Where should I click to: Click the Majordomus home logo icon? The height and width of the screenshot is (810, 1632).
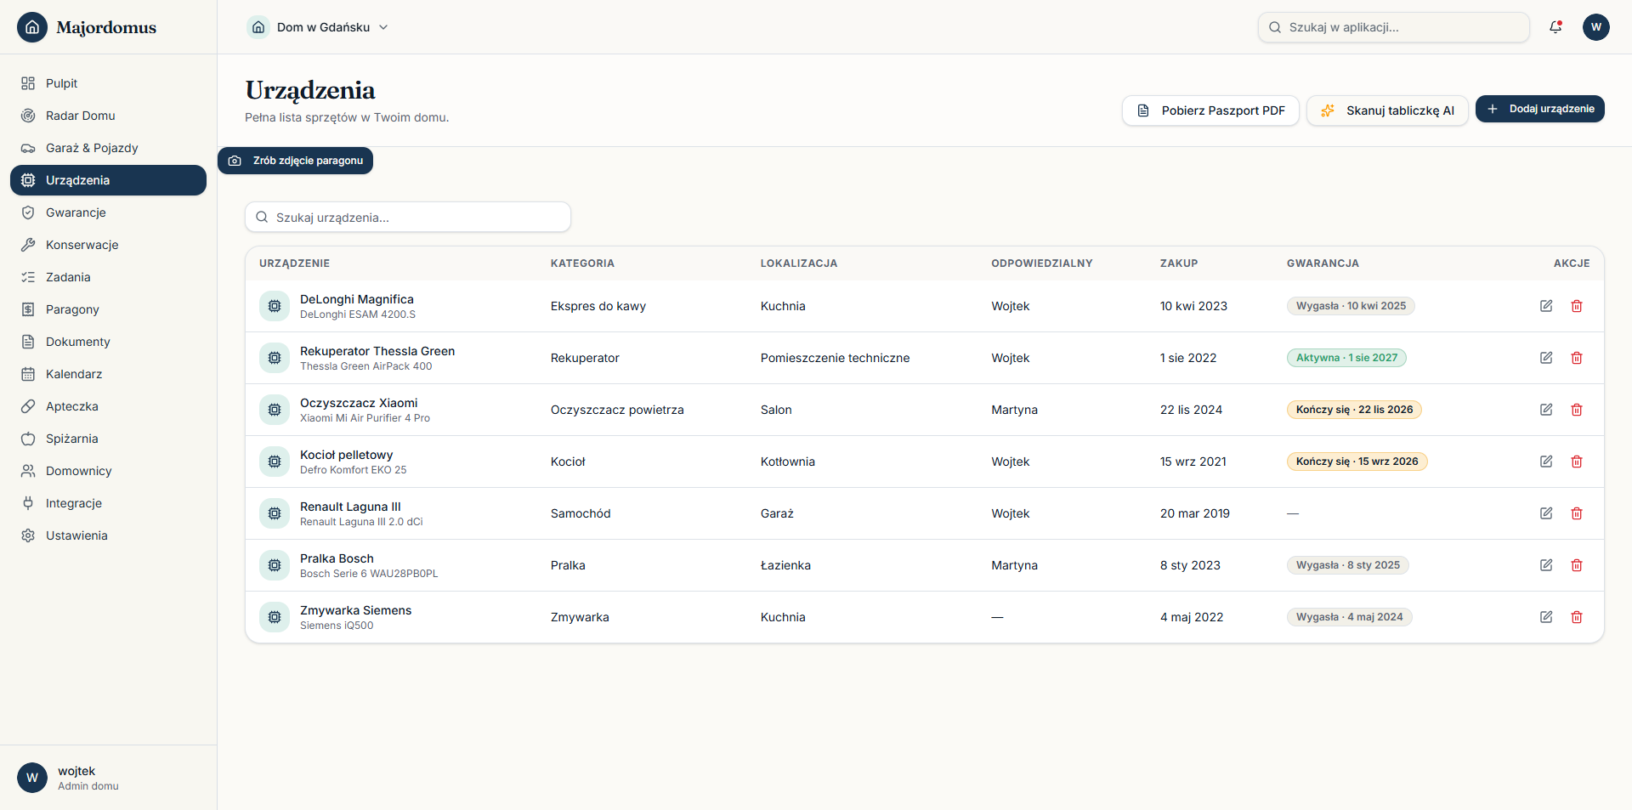coord(32,27)
